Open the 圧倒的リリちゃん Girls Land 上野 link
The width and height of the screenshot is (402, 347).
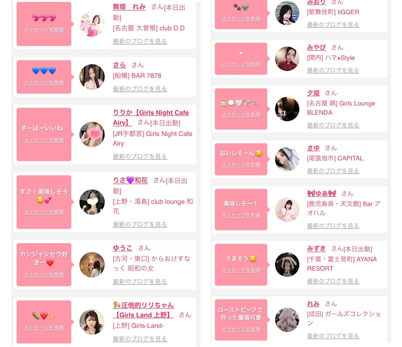tap(143, 310)
